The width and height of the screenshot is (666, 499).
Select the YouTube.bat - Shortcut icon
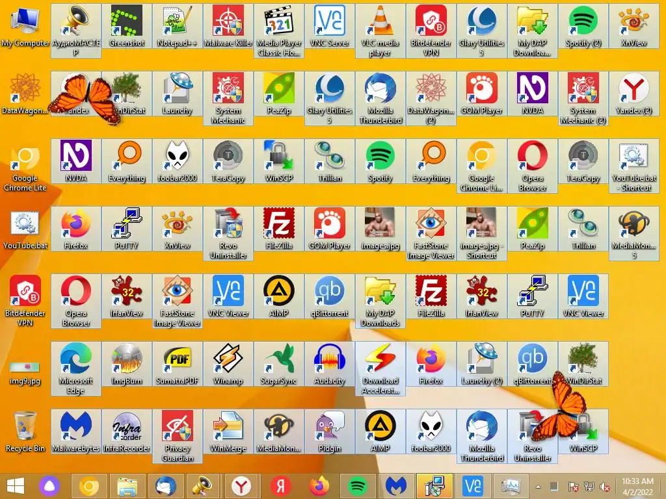633,166
